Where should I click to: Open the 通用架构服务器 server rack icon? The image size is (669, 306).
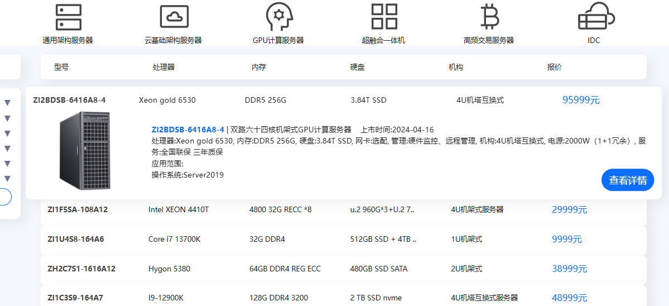coord(68,17)
